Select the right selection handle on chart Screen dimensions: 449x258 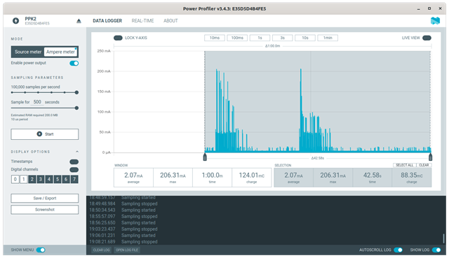pos(430,157)
